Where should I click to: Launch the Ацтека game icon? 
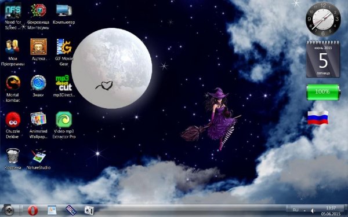click(38, 50)
